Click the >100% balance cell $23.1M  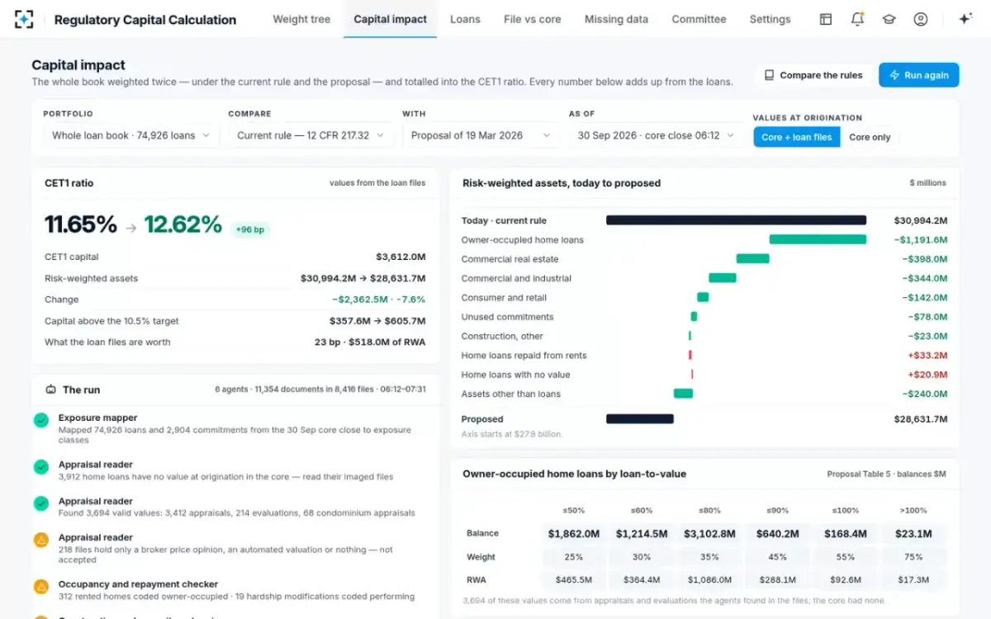click(x=913, y=534)
